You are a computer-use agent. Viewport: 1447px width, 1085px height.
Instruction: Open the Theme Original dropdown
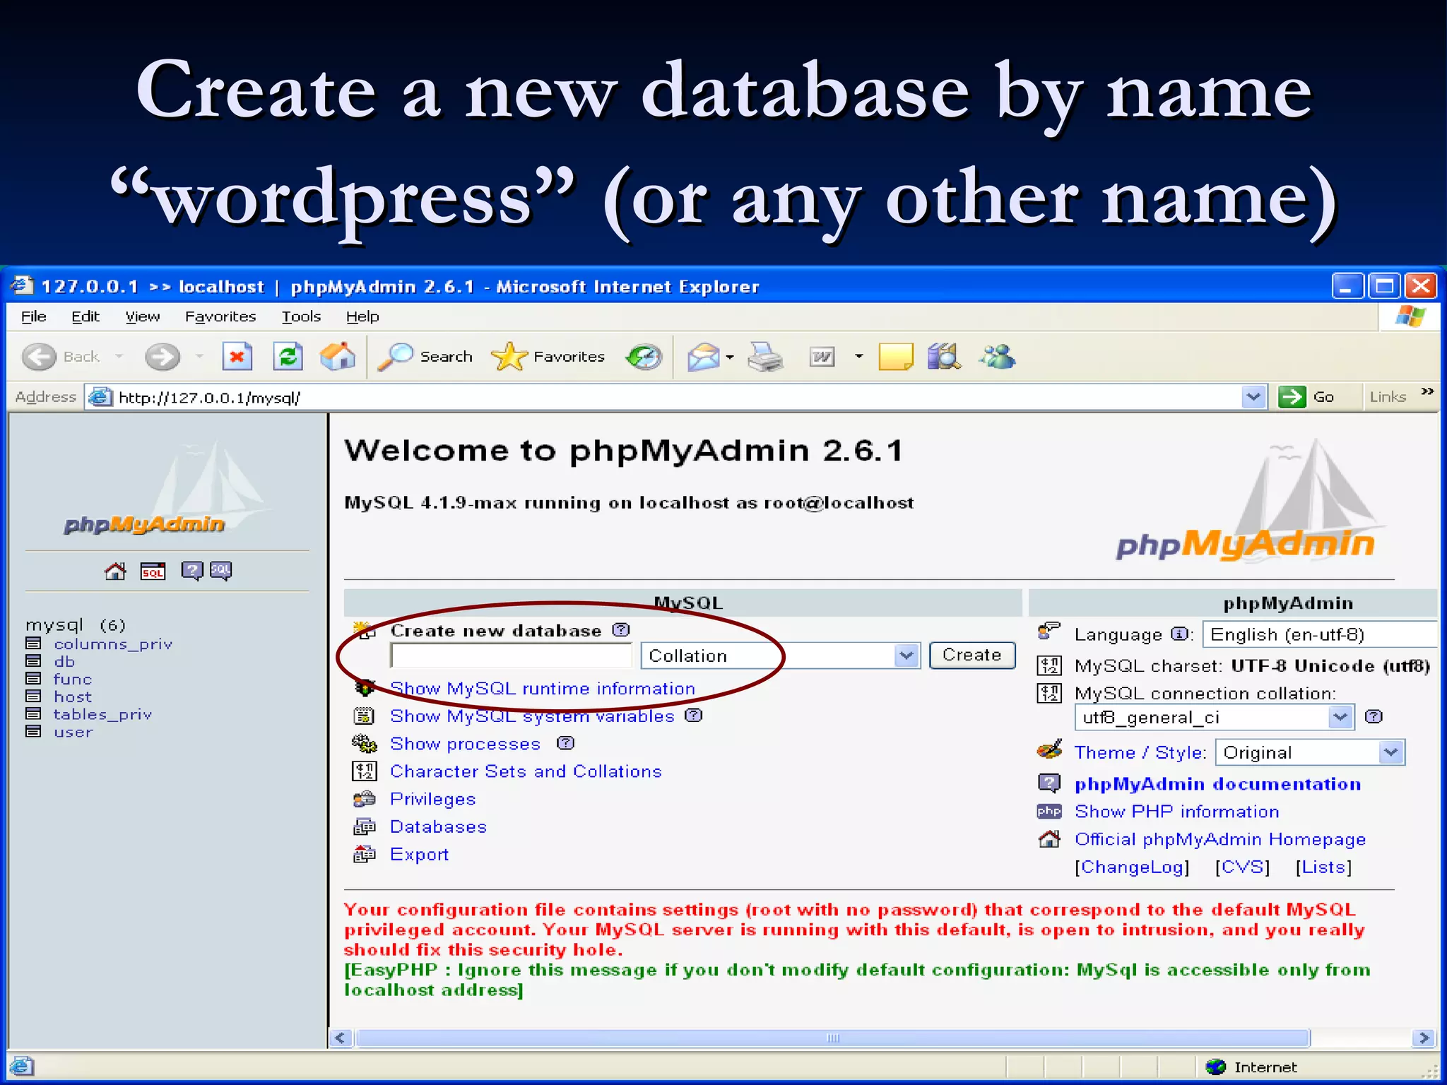(x=1310, y=752)
